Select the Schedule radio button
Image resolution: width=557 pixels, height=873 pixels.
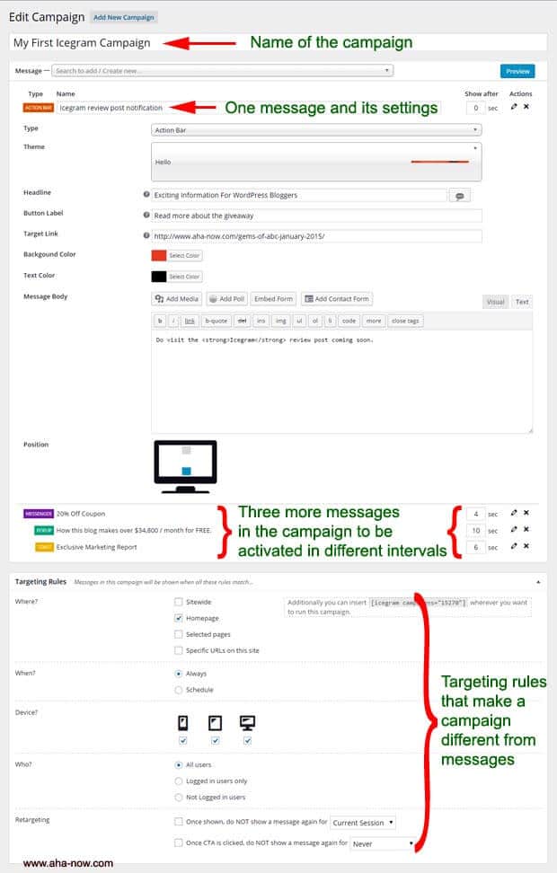pyautogui.click(x=179, y=690)
